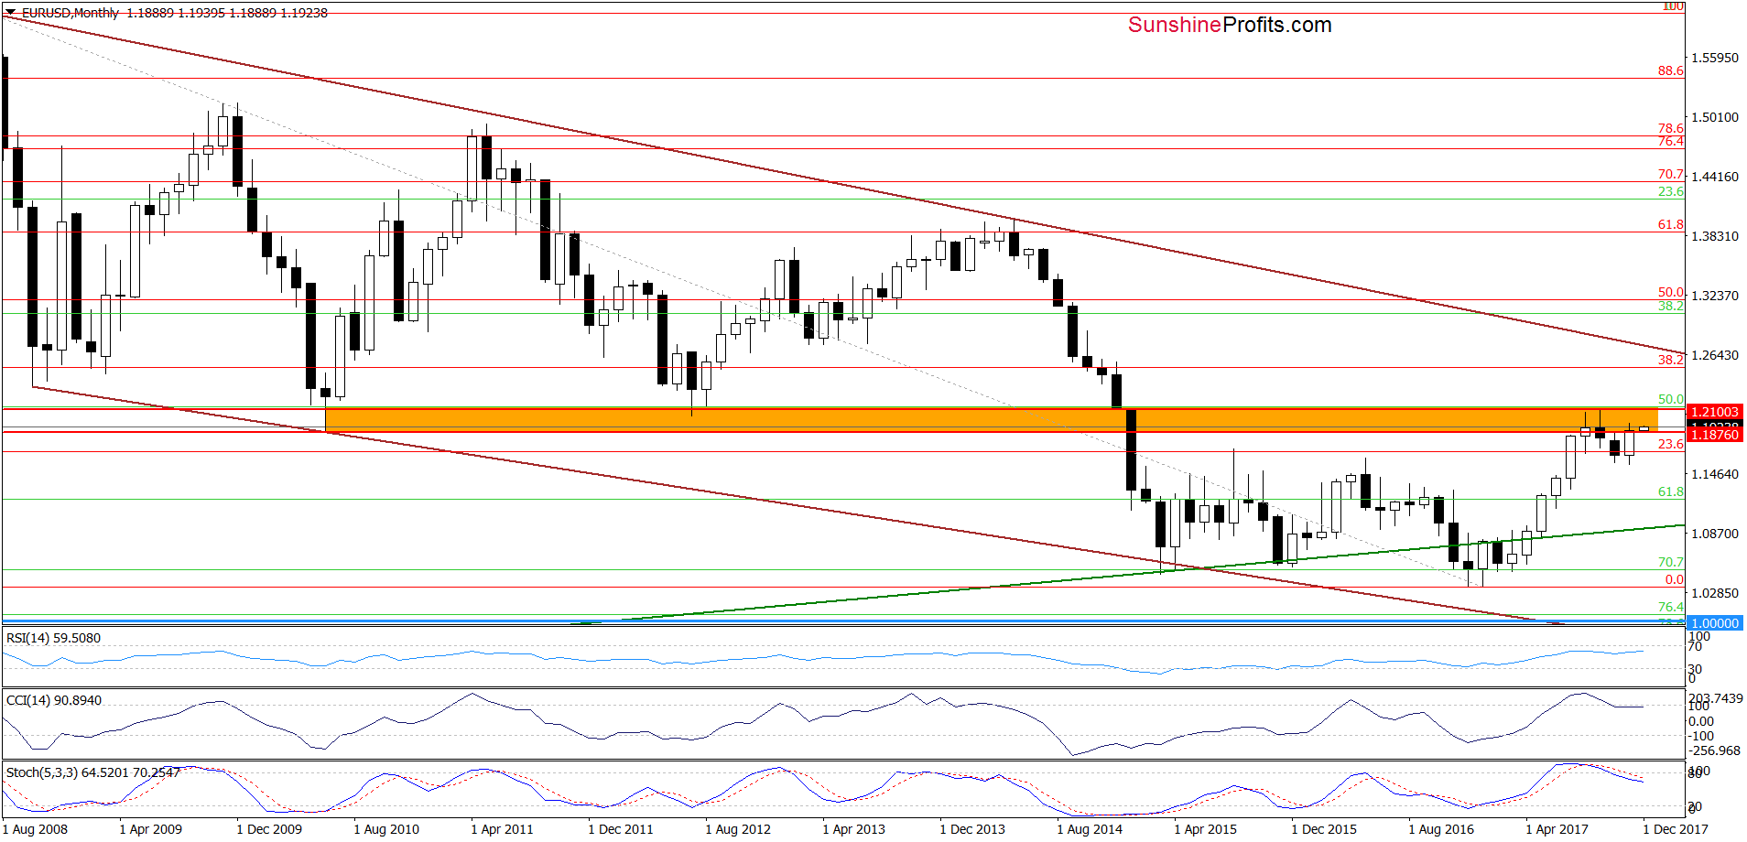This screenshot has height=842, width=1747.
Task: Click the green 61.8 Fibonacci label
Action: 1670,491
